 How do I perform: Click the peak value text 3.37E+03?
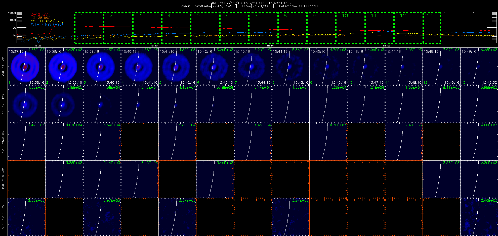[187, 201]
